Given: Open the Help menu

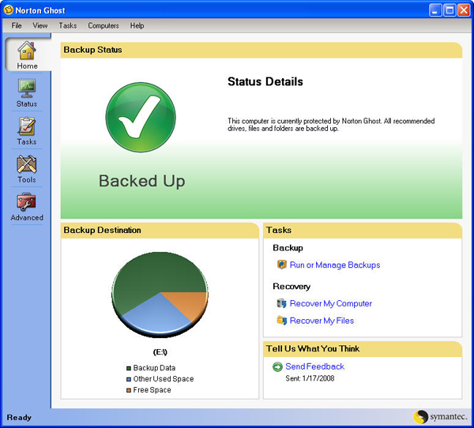Looking at the screenshot, I should pyautogui.click(x=137, y=25).
